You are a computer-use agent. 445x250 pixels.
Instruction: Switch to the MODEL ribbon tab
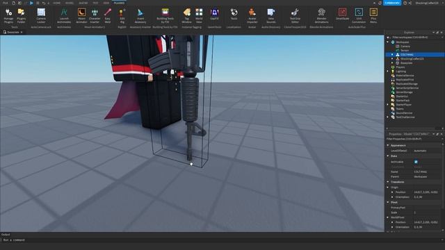pos(70,3)
